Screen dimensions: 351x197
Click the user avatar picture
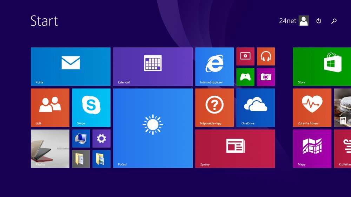(304, 21)
